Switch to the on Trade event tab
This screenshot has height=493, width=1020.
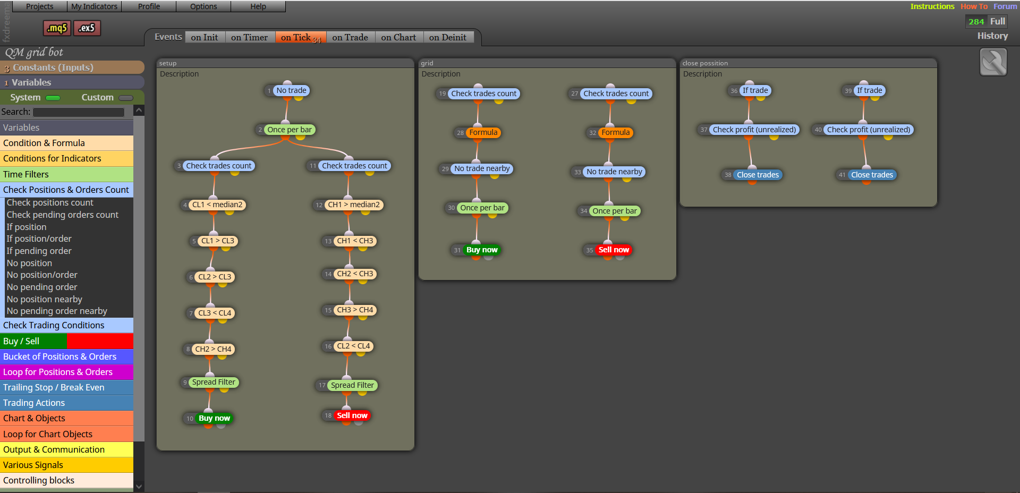(350, 37)
